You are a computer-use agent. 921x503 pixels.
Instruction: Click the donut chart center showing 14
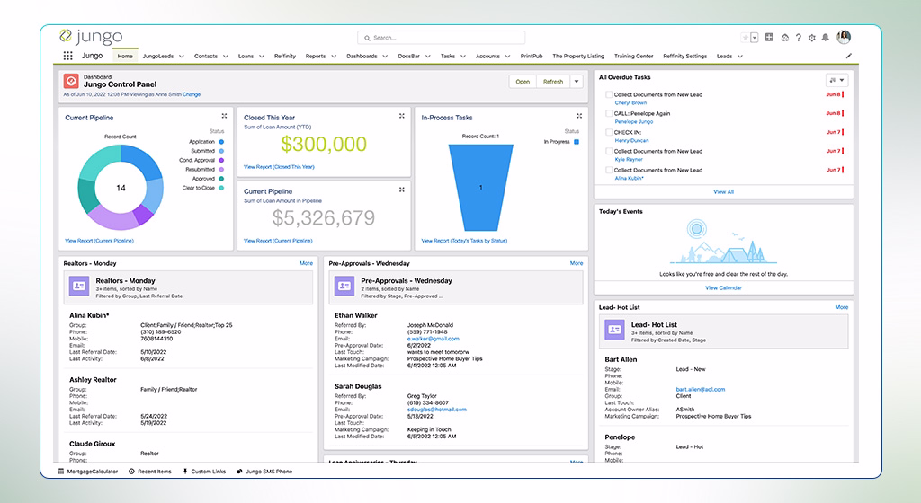click(x=121, y=188)
